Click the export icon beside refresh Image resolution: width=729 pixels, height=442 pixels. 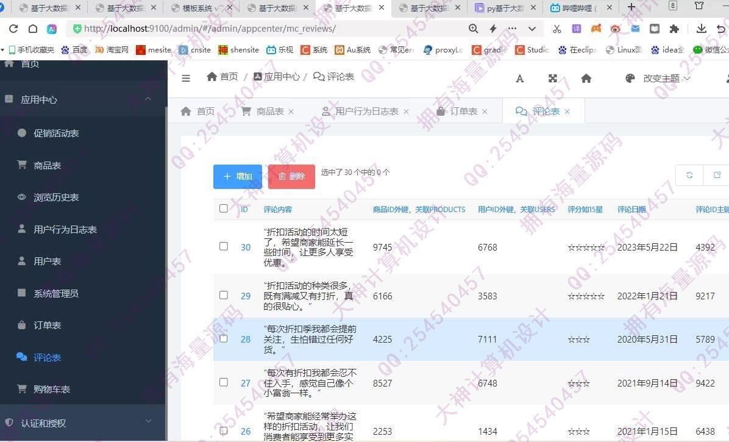click(x=717, y=175)
